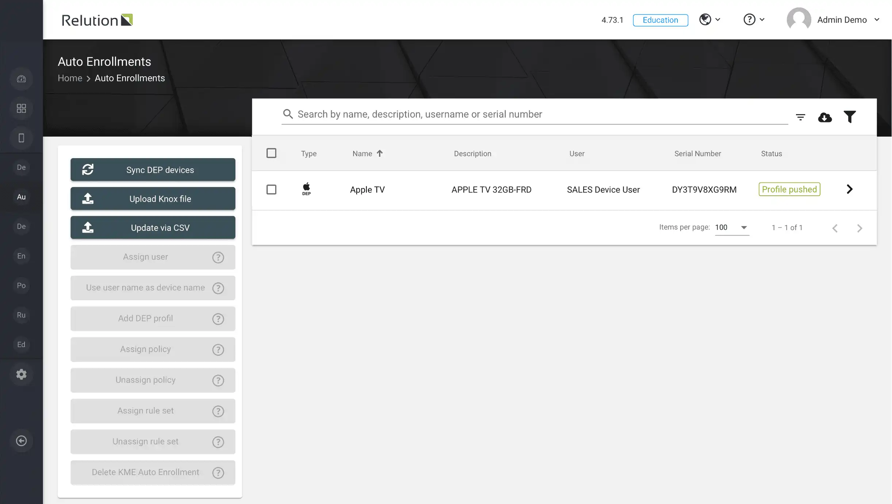This screenshot has height=504, width=892.
Task: Open the funnel filter icon
Action: coord(850,117)
